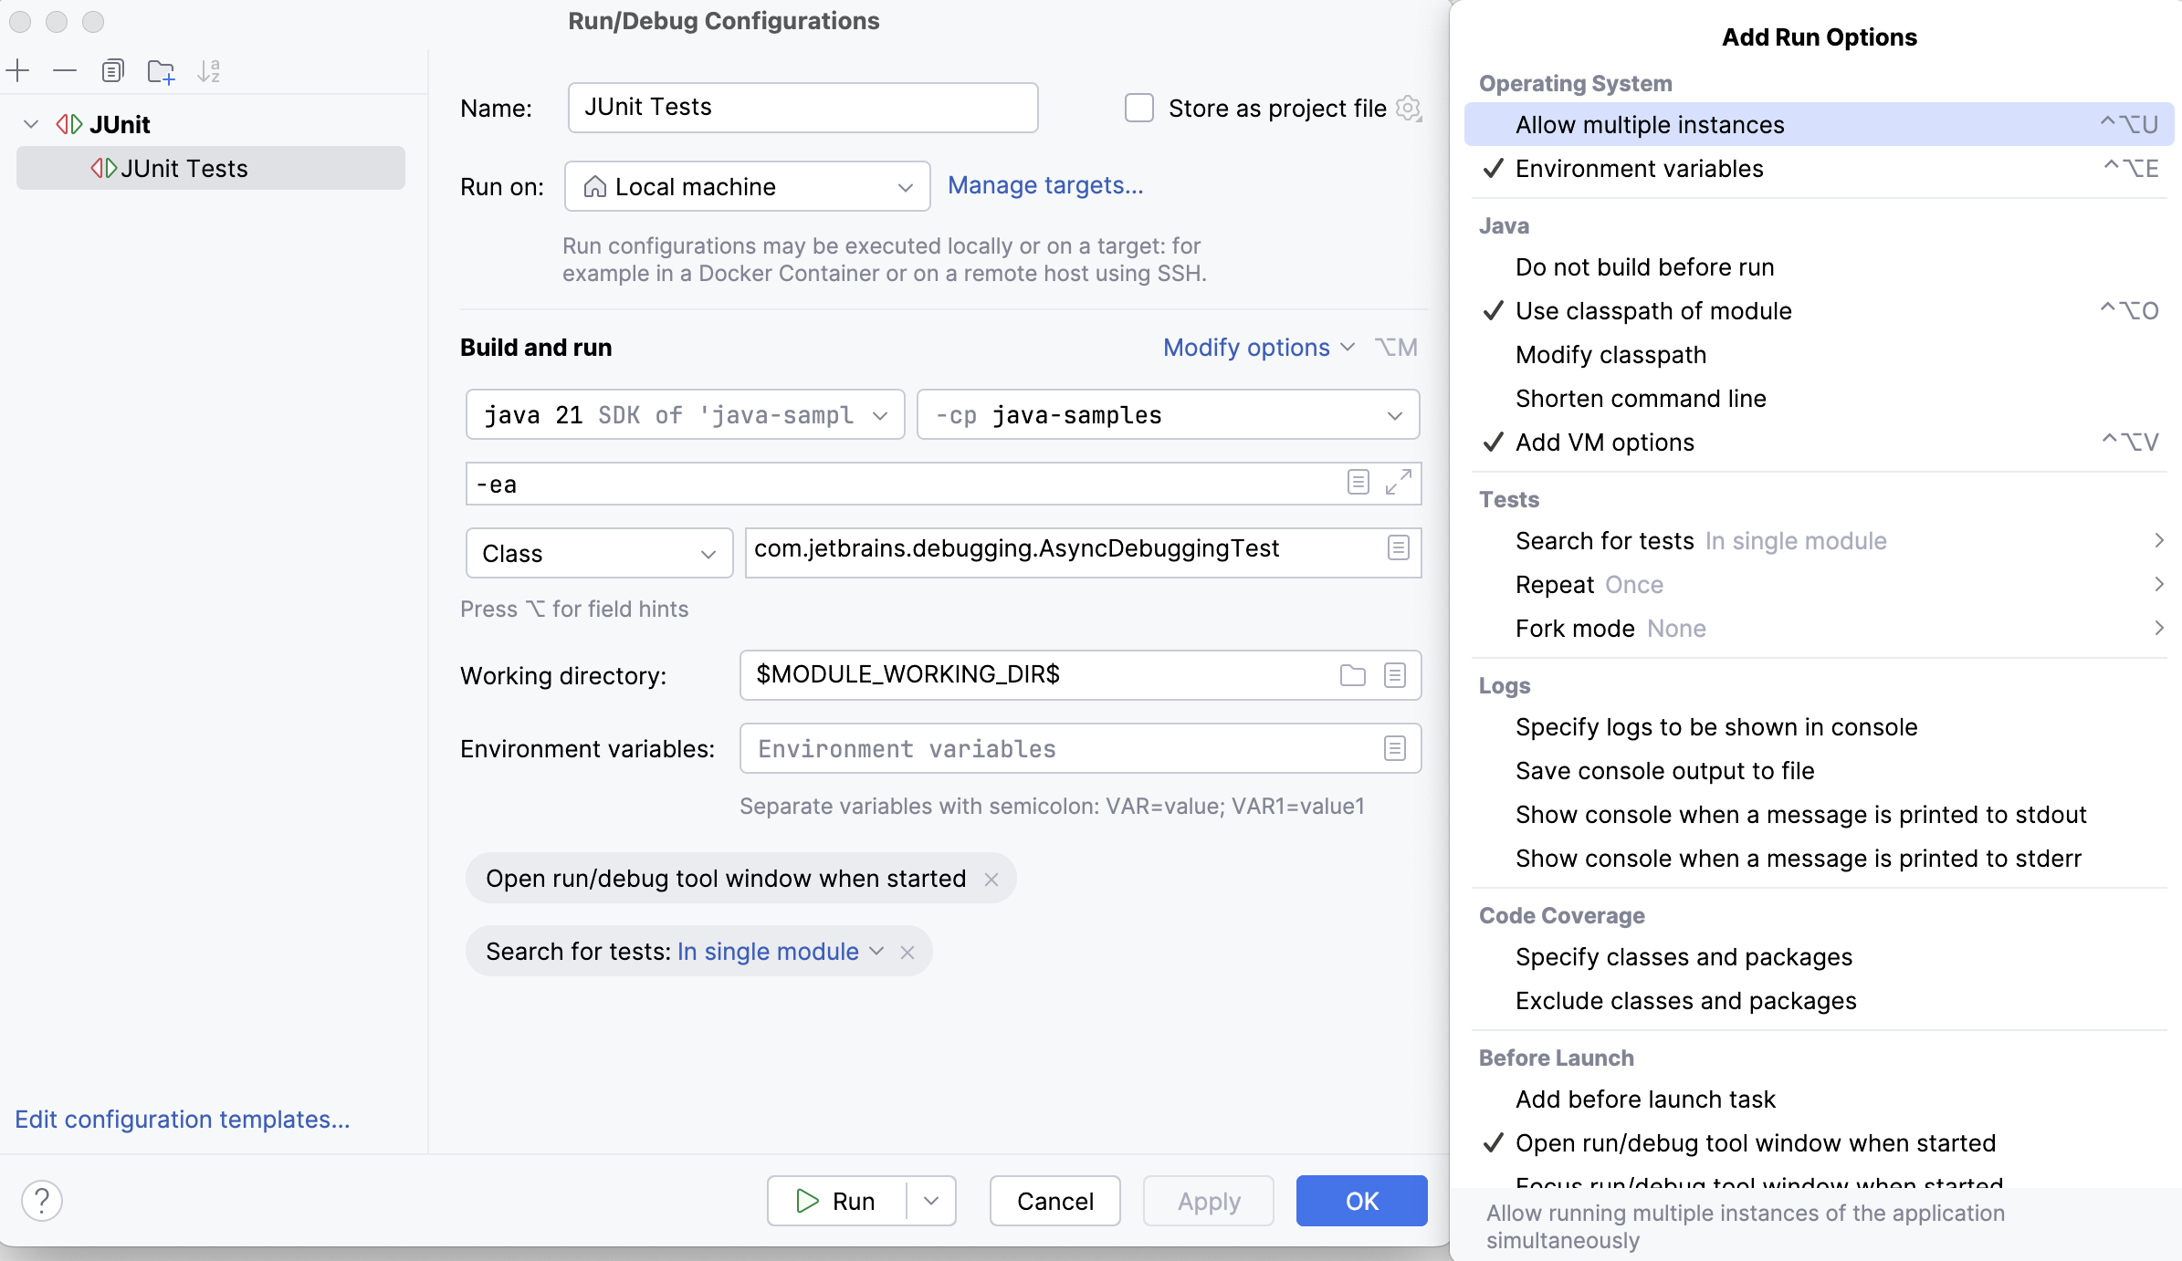The image size is (2182, 1261).
Task: Click the copy icon for environment variables
Action: [1393, 747]
